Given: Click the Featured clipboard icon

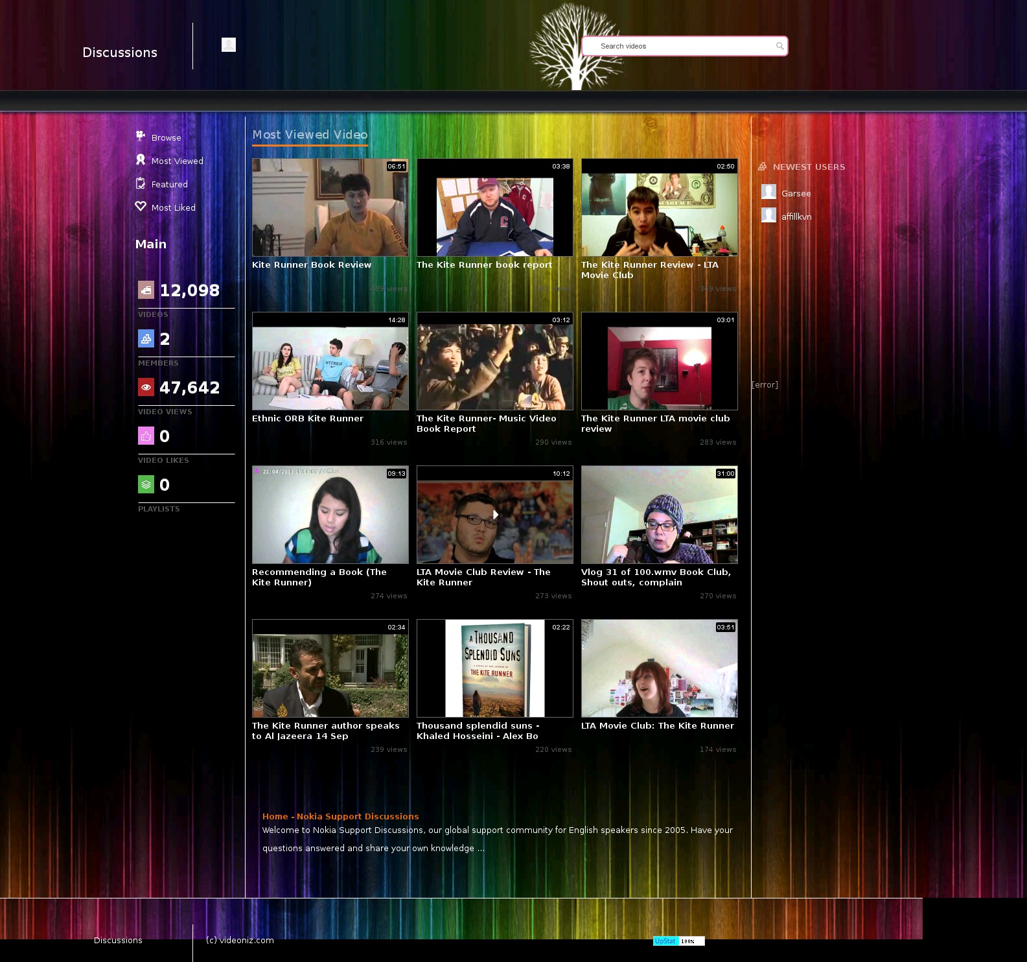Looking at the screenshot, I should tap(140, 183).
